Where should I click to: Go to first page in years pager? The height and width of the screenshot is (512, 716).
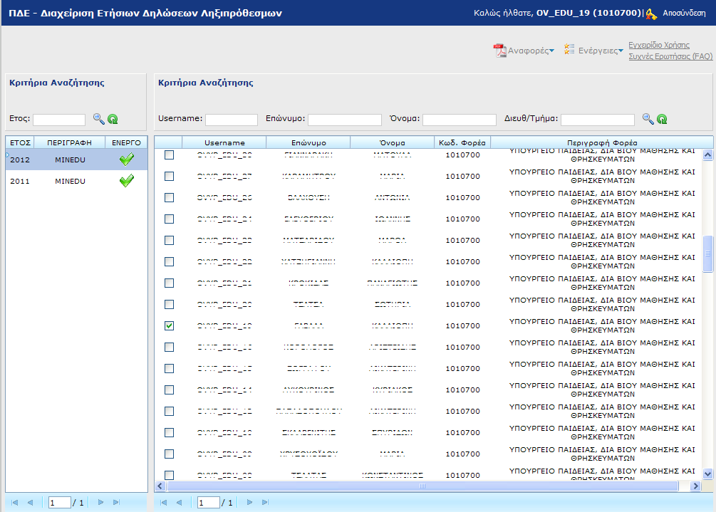(15, 503)
